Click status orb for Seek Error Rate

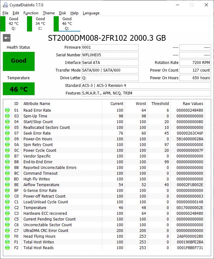[x=7, y=133]
